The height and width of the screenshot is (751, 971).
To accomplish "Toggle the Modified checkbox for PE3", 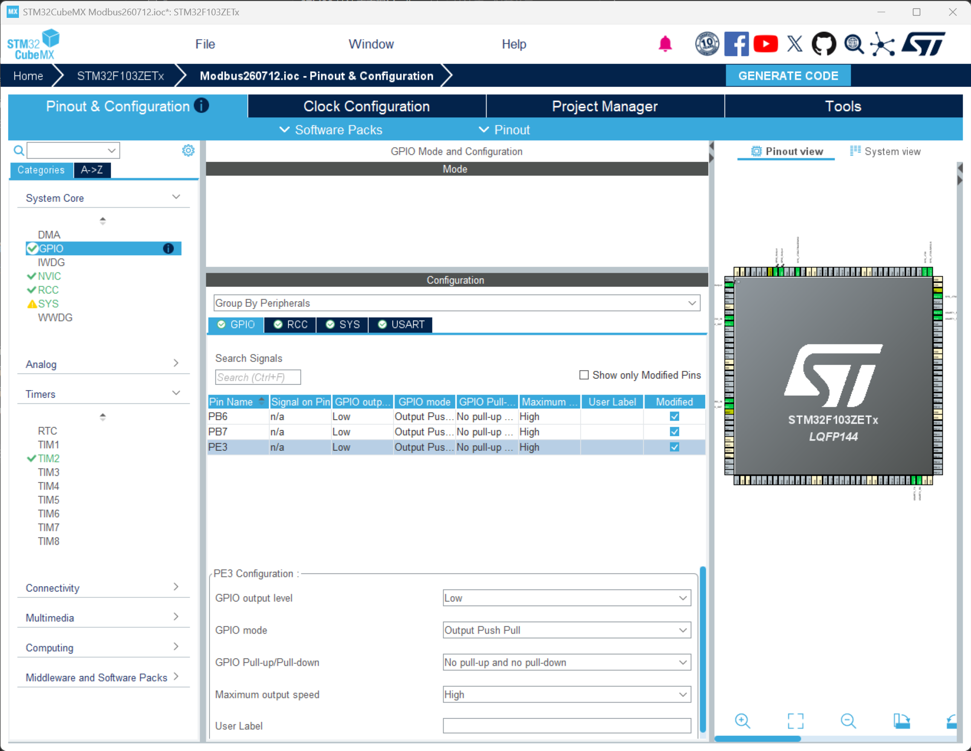I will 675,447.
